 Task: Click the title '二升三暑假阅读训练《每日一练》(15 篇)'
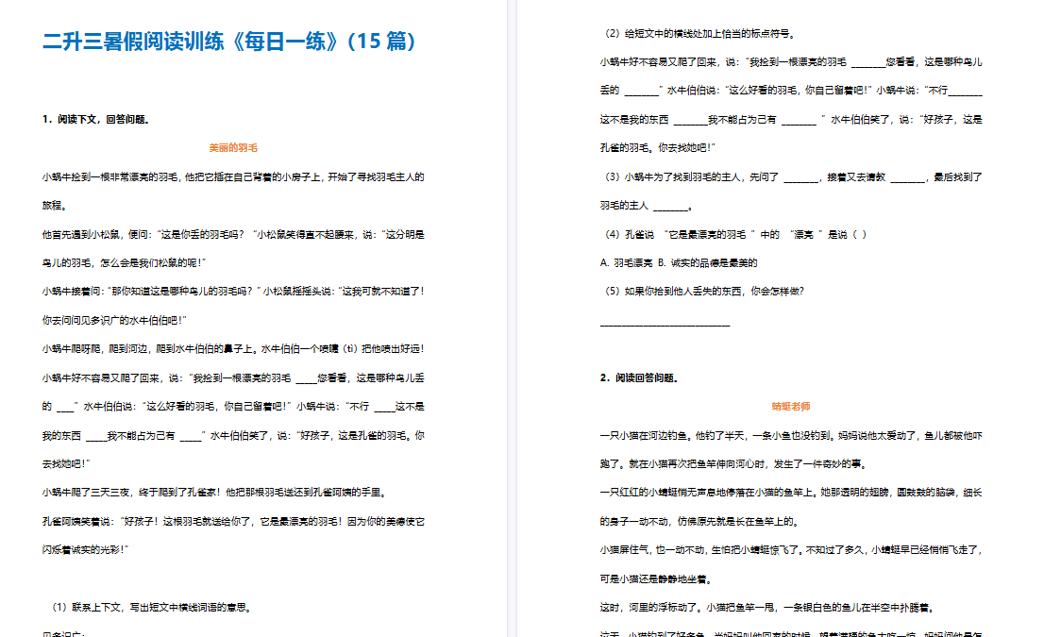(229, 42)
